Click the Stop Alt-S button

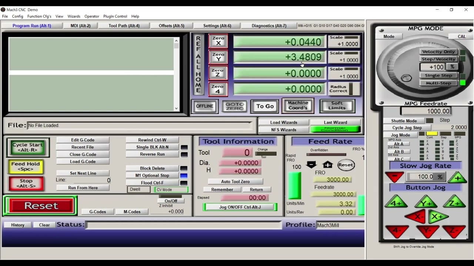pos(26,183)
